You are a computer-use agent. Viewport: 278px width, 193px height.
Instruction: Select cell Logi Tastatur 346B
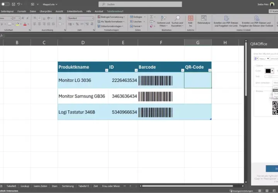[x=83, y=112]
